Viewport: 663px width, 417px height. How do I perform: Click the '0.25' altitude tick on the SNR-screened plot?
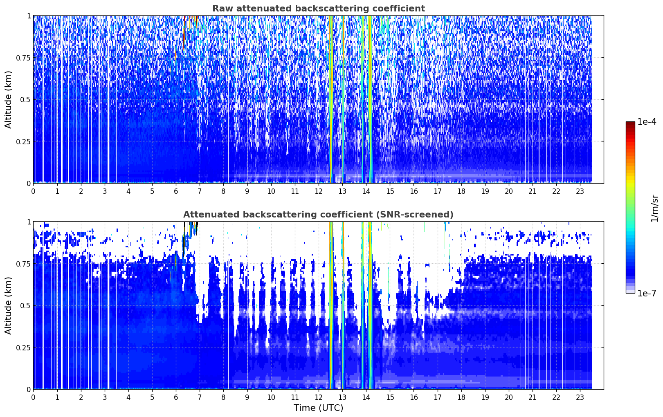coord(24,347)
